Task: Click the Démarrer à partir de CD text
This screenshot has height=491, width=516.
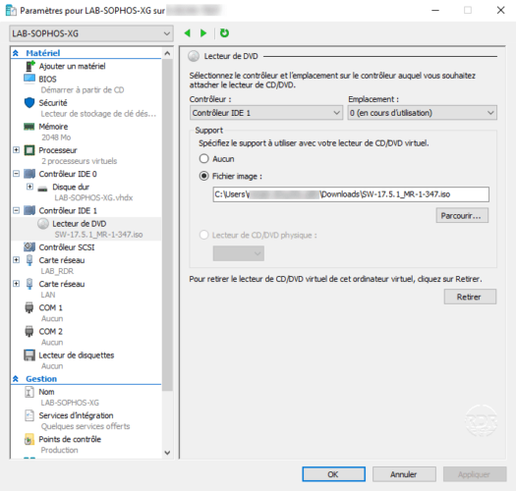Action: 83,90
